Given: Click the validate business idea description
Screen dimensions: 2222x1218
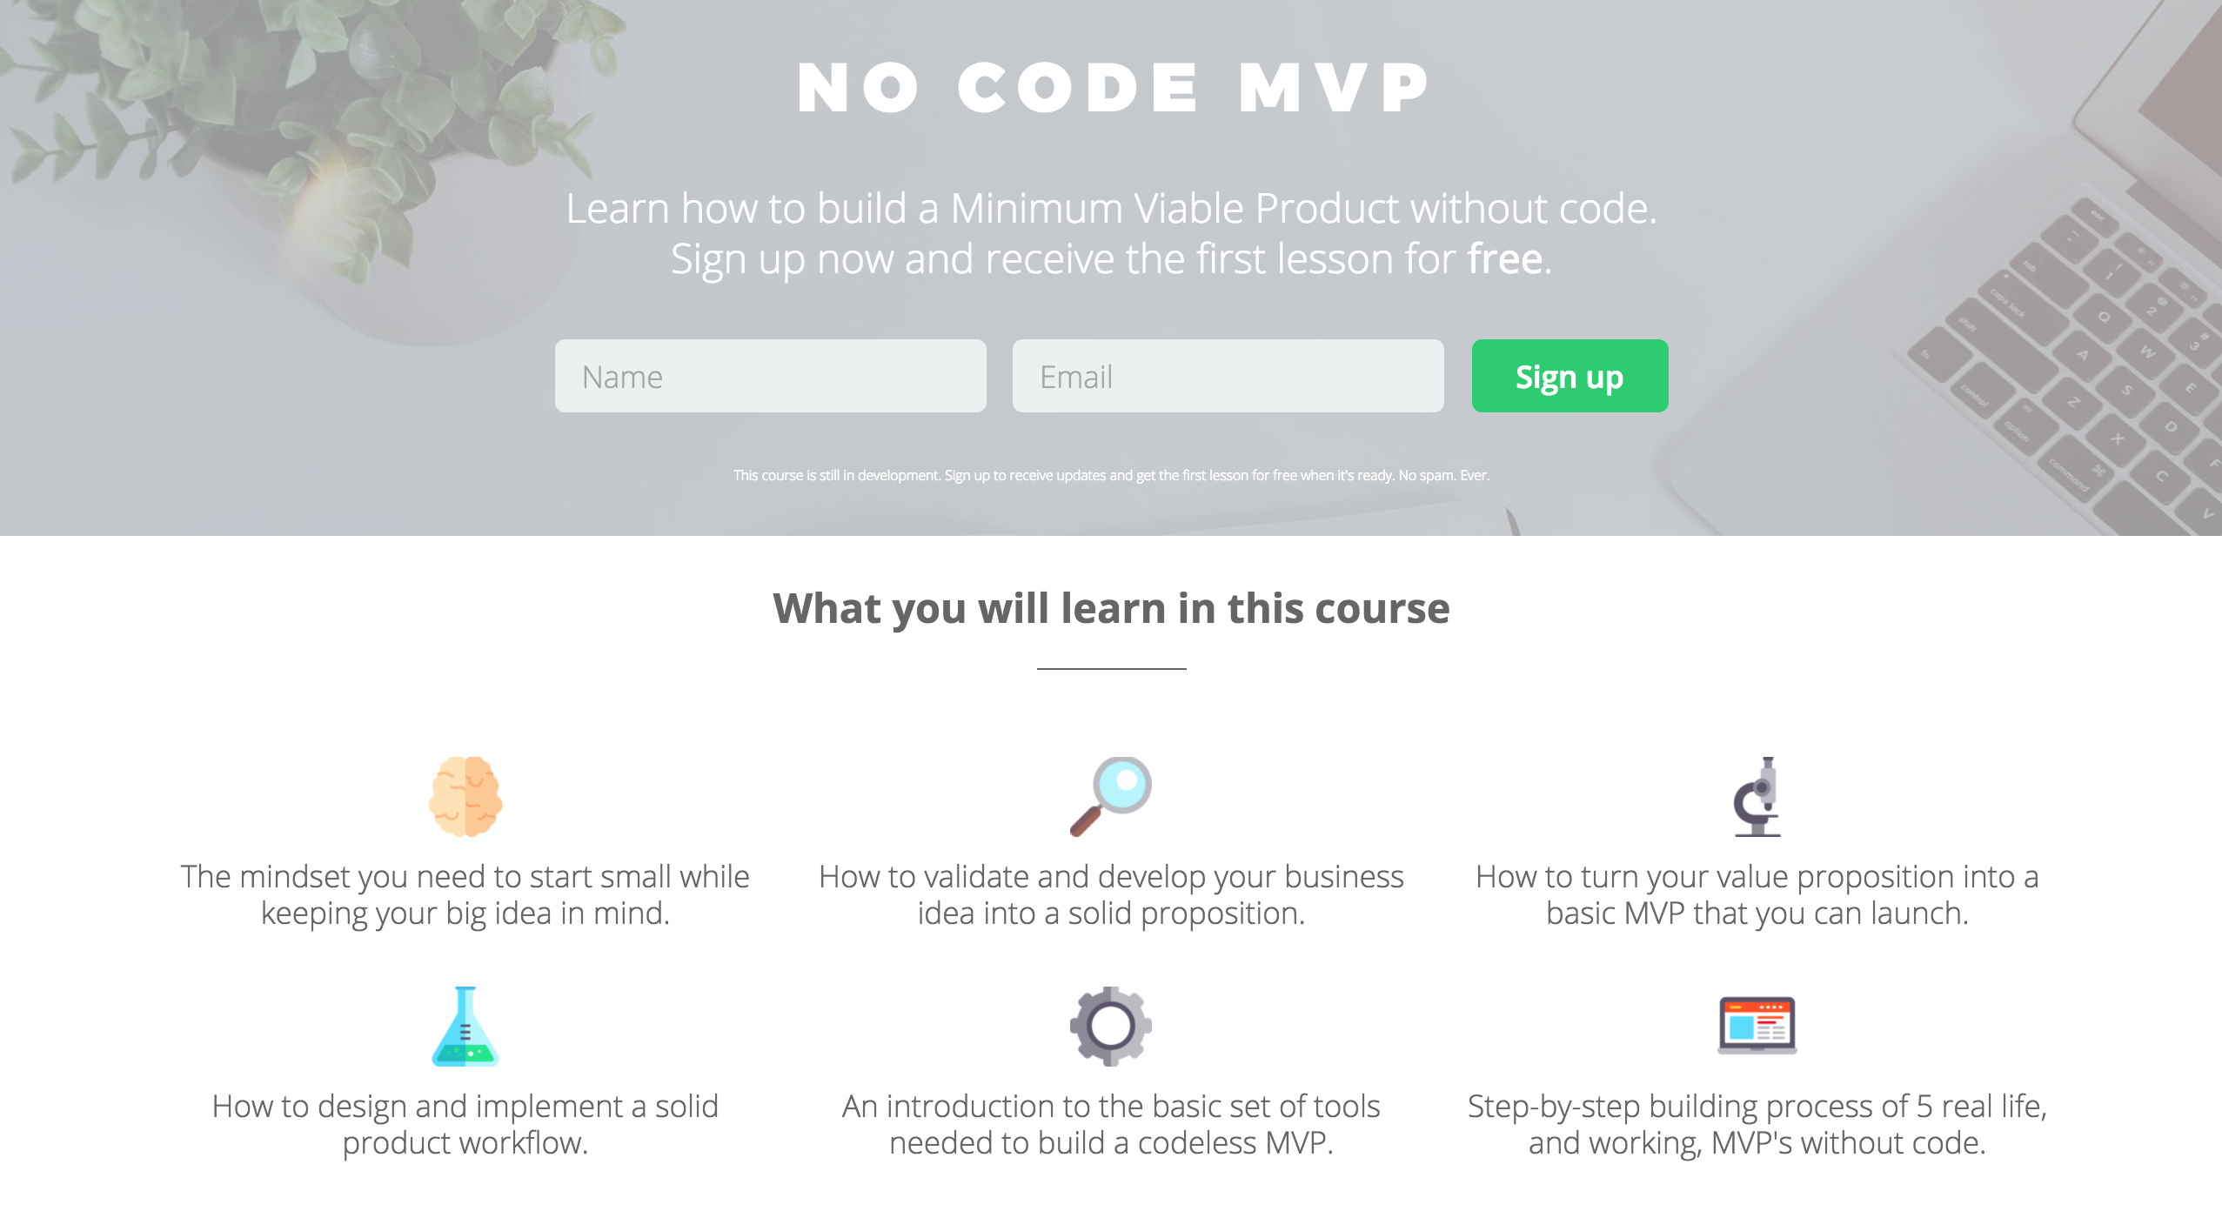Looking at the screenshot, I should (1111, 895).
